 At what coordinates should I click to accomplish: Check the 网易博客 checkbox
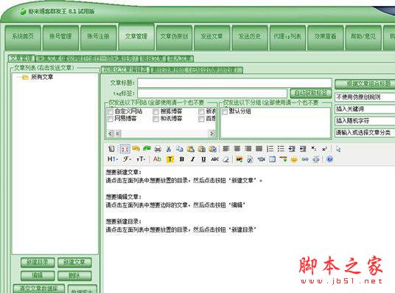click(111, 119)
